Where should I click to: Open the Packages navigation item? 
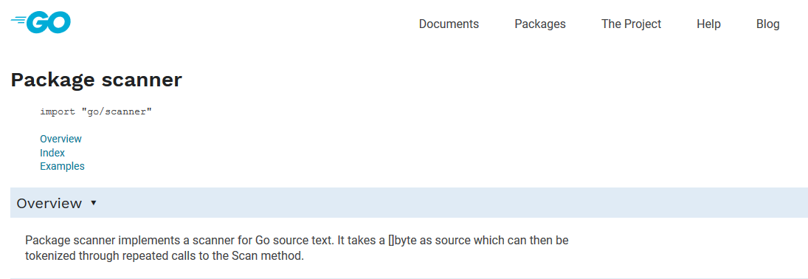coord(540,24)
